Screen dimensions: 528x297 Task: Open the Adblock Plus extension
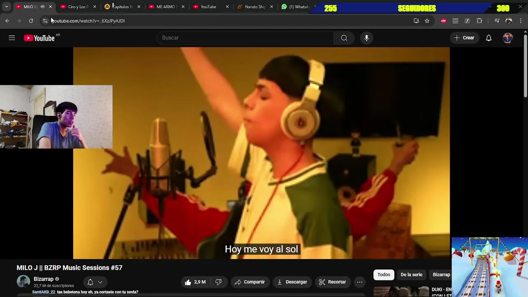pyautogui.click(x=443, y=21)
